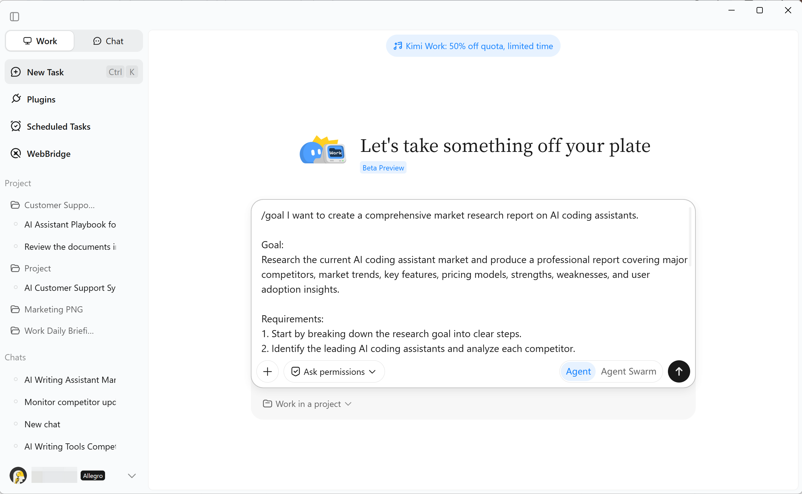The image size is (802, 494).
Task: Click the Scheduled Tasks clock icon
Action: click(16, 126)
